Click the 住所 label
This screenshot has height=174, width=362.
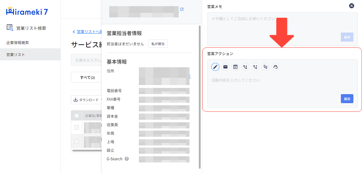point(110,71)
